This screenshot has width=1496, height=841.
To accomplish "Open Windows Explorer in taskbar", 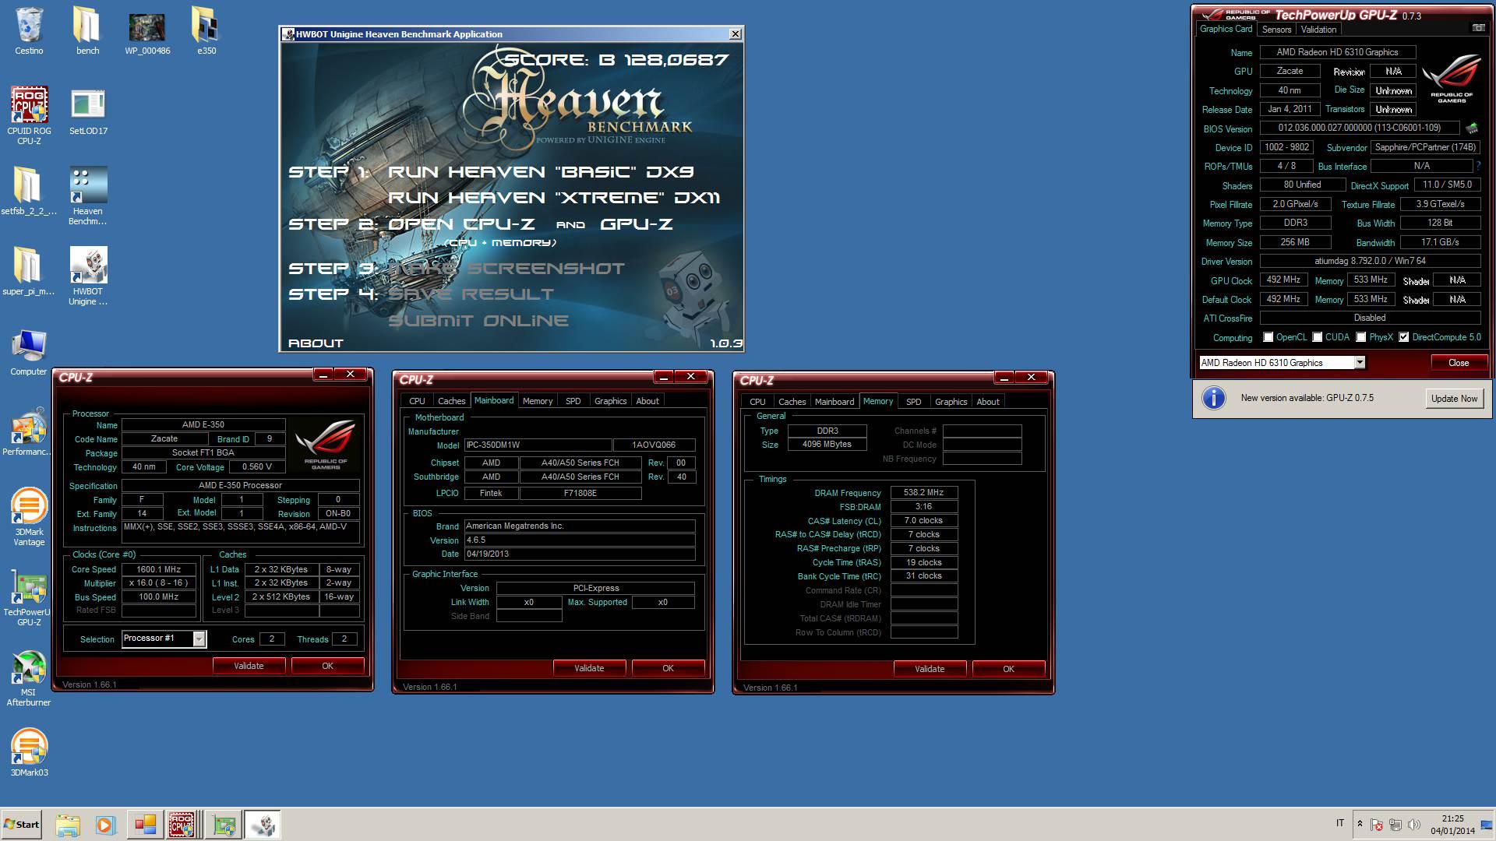I will click(x=68, y=825).
